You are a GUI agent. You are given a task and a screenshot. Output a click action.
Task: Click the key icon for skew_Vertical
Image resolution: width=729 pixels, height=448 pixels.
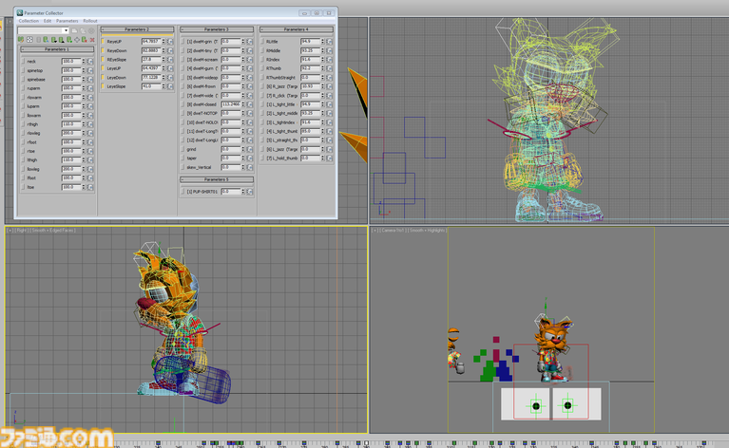pos(250,167)
